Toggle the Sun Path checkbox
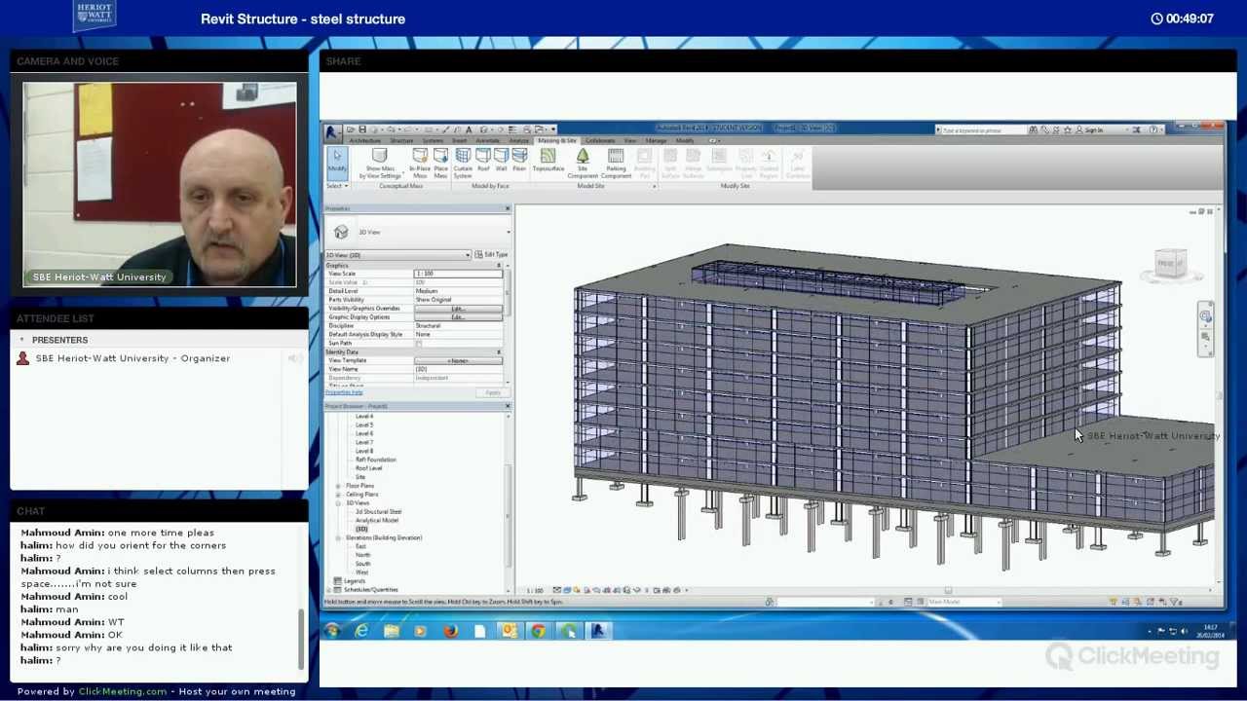This screenshot has height=701, width=1247. pos(419,343)
